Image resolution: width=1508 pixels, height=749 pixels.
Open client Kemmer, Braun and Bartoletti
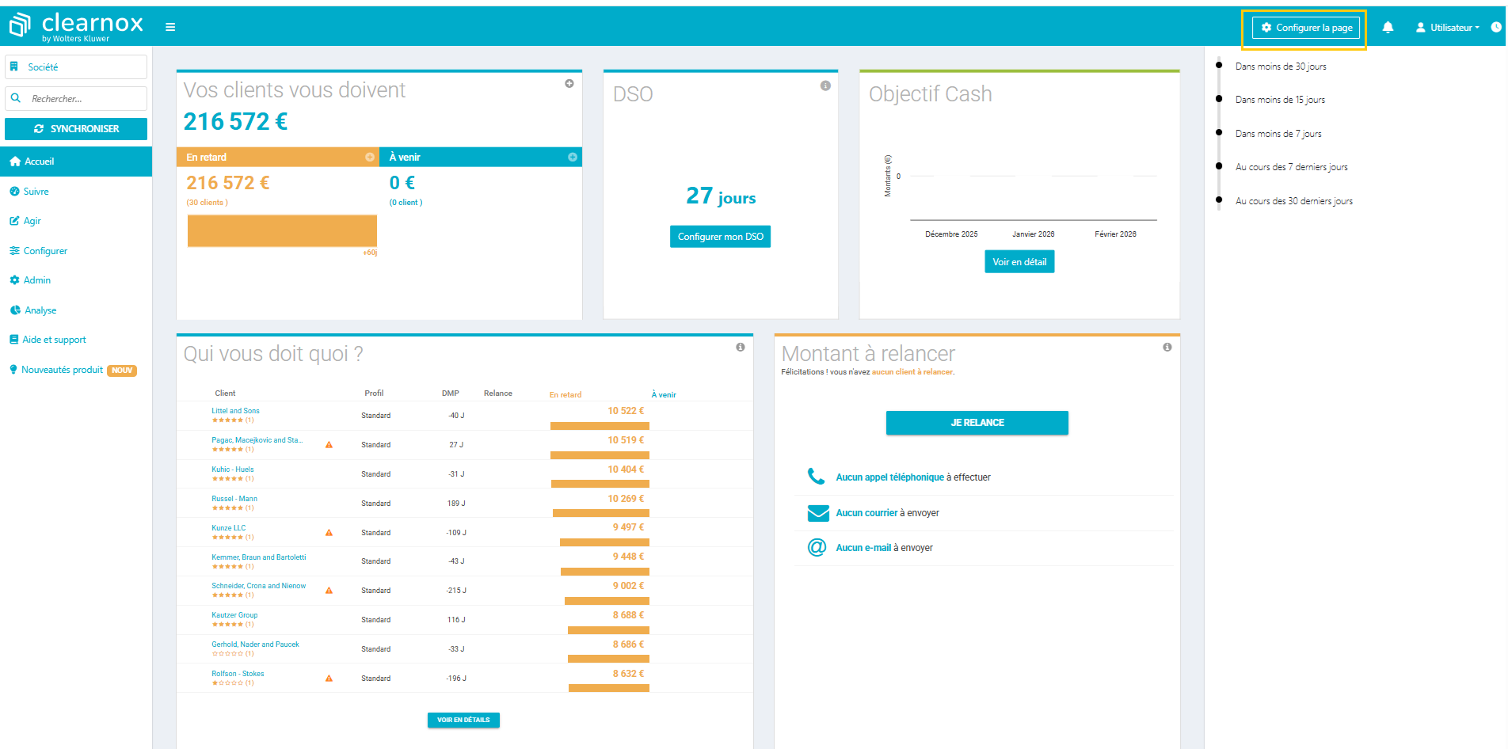click(x=259, y=557)
